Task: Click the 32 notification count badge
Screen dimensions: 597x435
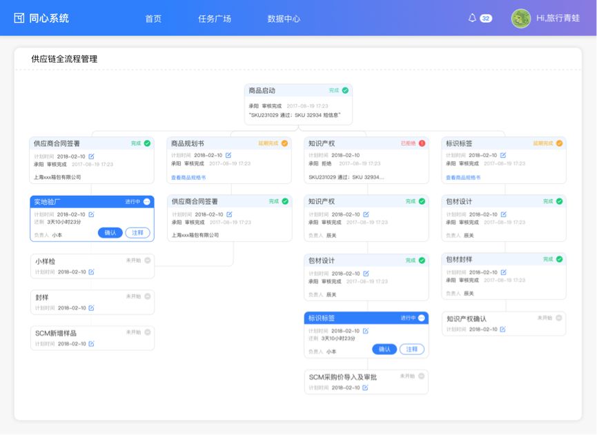Action: (x=486, y=18)
